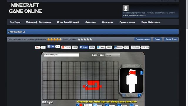Image resolution: width=188 pixels, height=106 pixels.
Task: Open the Стратегия menu item
Action: click(108, 22)
